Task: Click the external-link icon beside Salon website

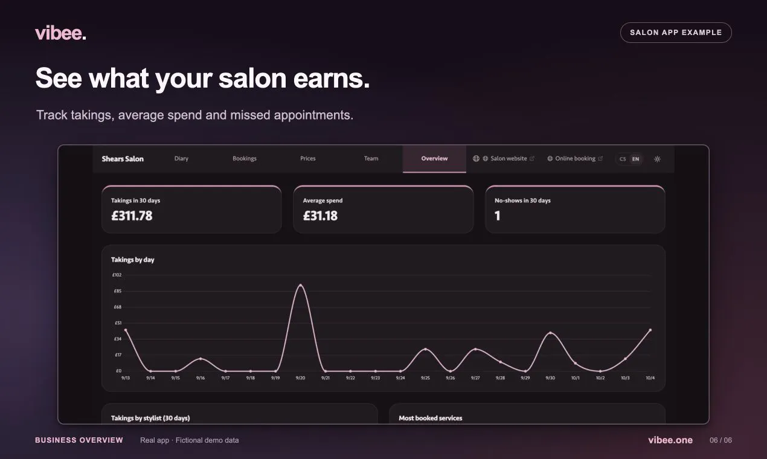Action: [x=532, y=159]
